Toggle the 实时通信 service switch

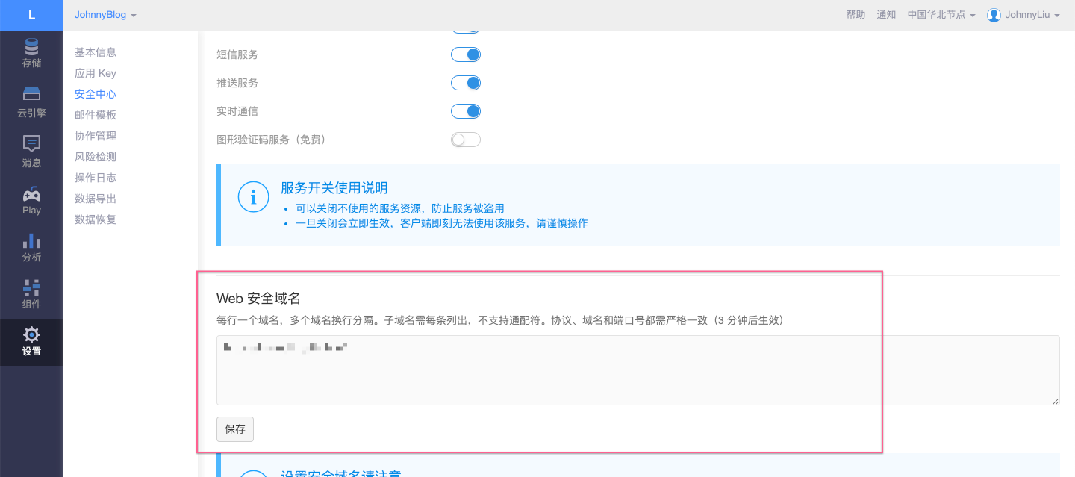465,111
